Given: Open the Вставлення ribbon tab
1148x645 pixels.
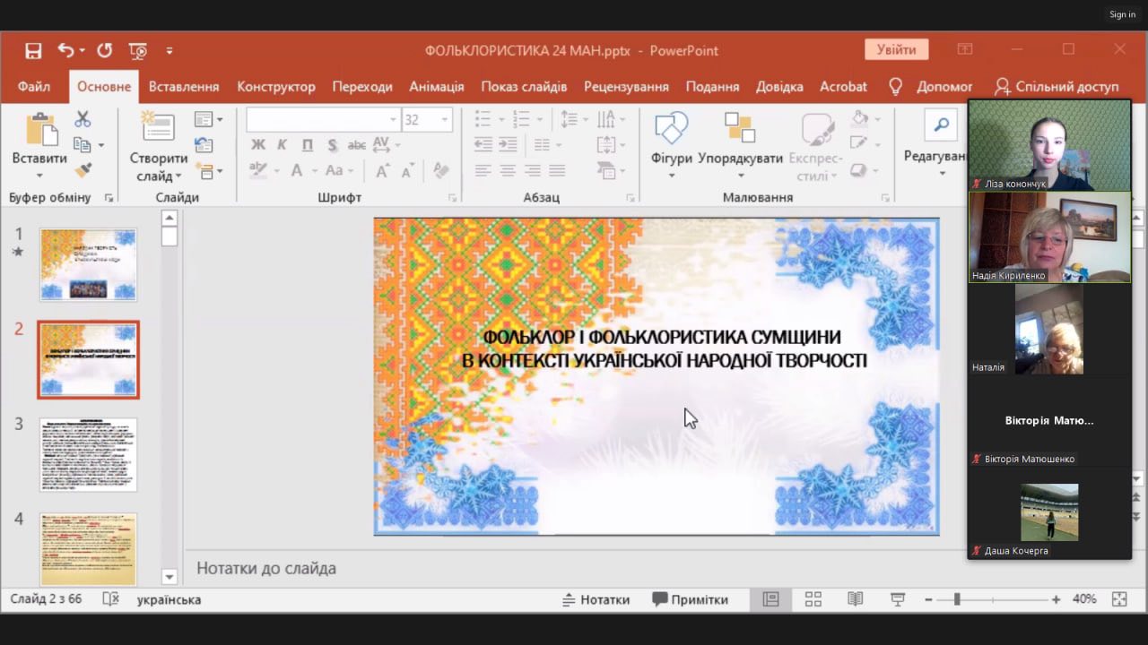Looking at the screenshot, I should click(184, 87).
